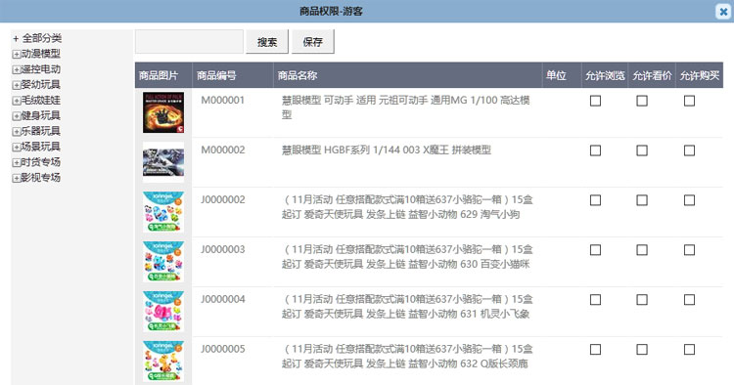Select 婴幼玩具 in category tree
The image size is (734, 385).
41,85
